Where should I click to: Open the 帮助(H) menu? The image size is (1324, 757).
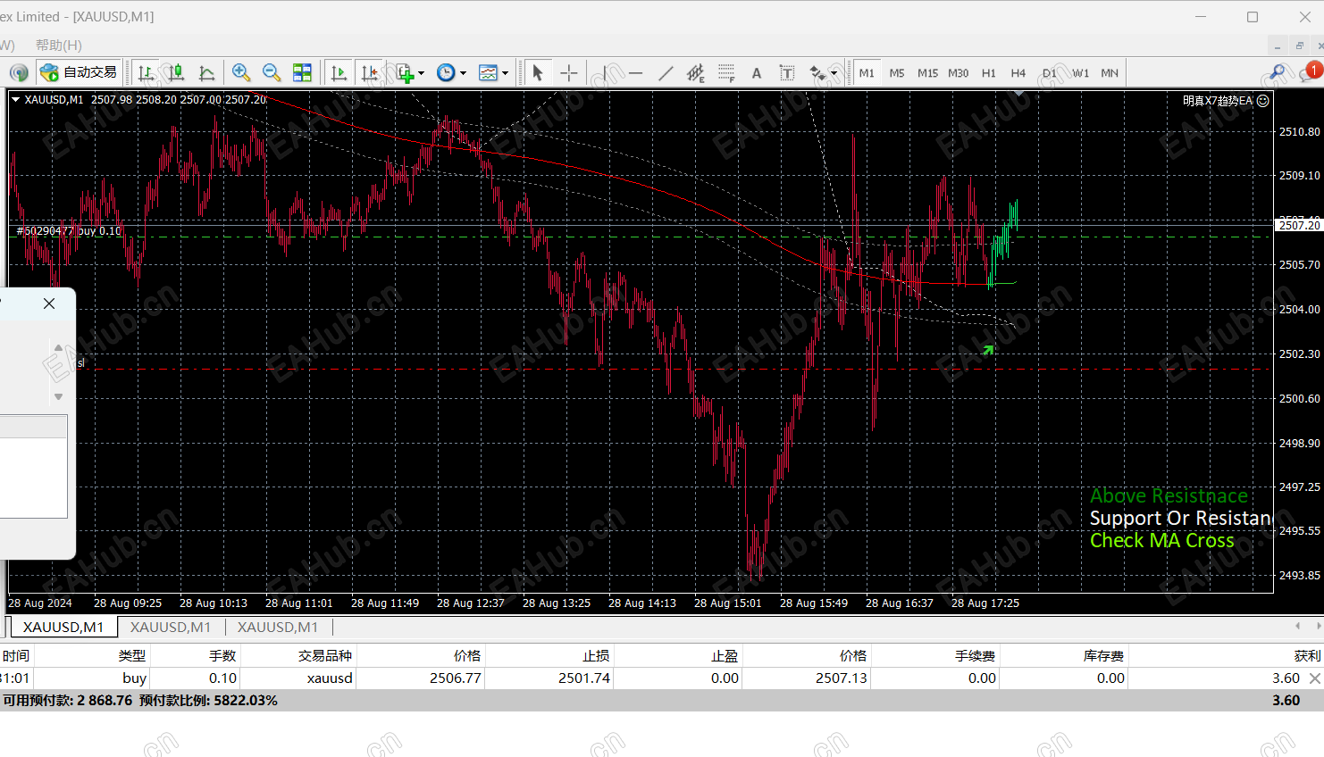(59, 45)
